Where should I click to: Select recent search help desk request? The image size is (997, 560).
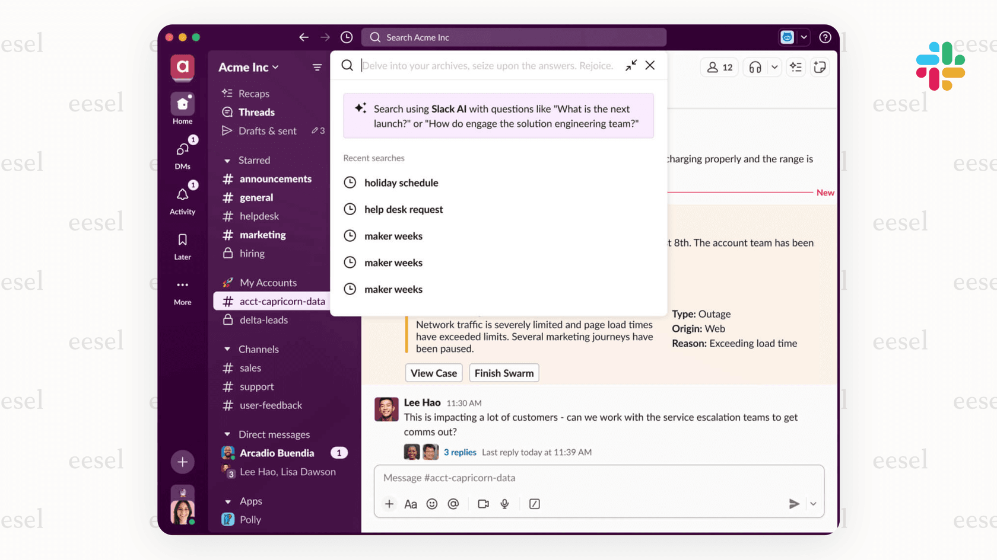[x=394, y=209]
